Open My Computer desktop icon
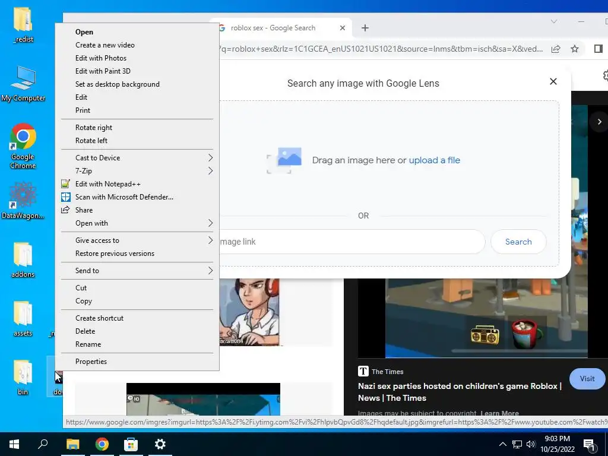The image size is (608, 456). pyautogui.click(x=23, y=83)
